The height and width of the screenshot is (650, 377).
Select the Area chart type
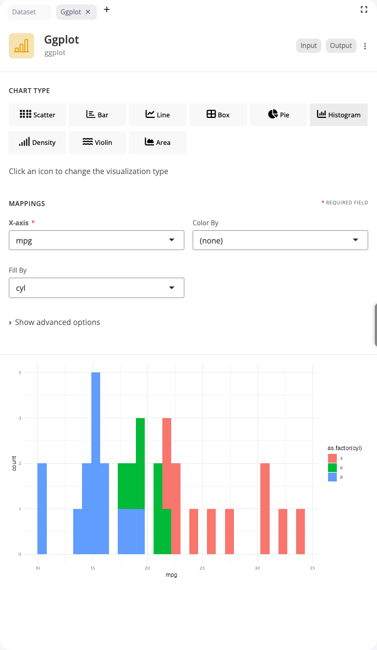(x=157, y=142)
